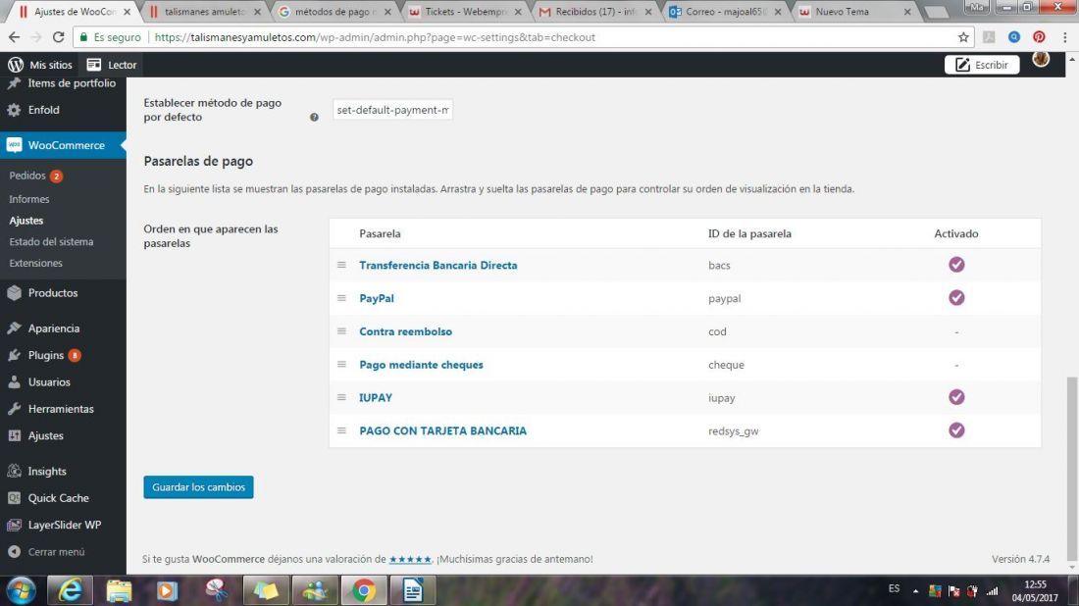Grab drag handle for PAGO CON TARJETA BANCARIA
1079x606 pixels.
[341, 429]
